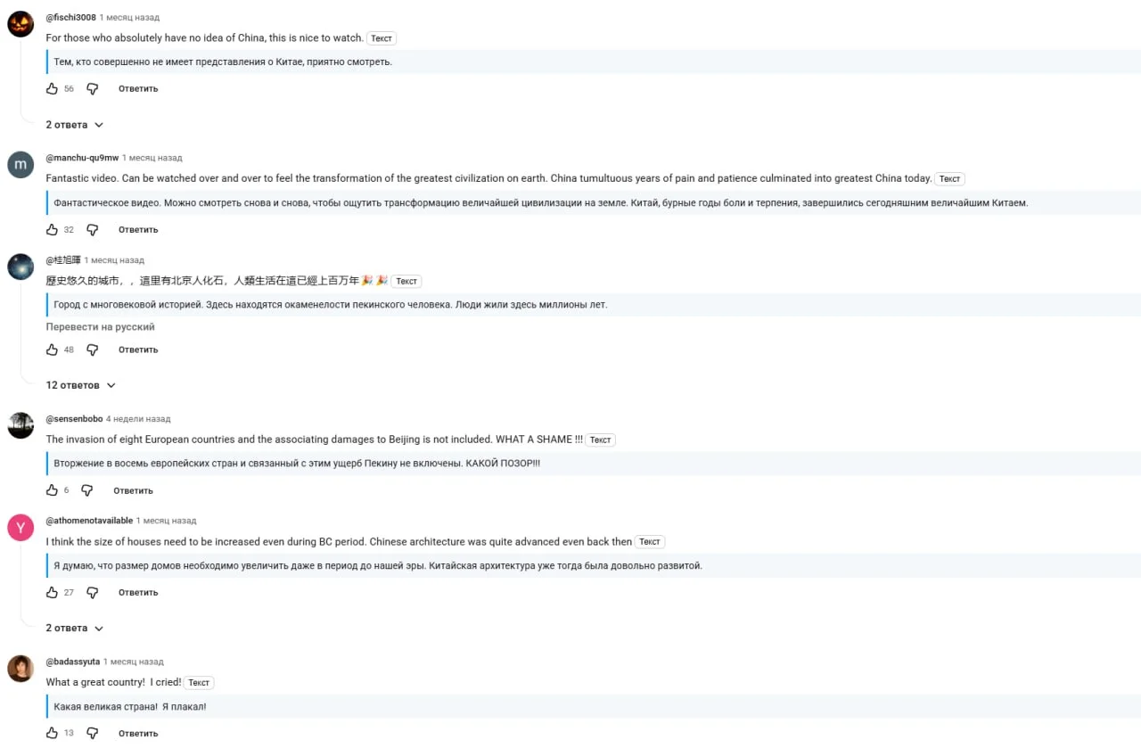Open @sensenbobo channel via username
This screenshot has width=1141, height=748.
(x=74, y=419)
